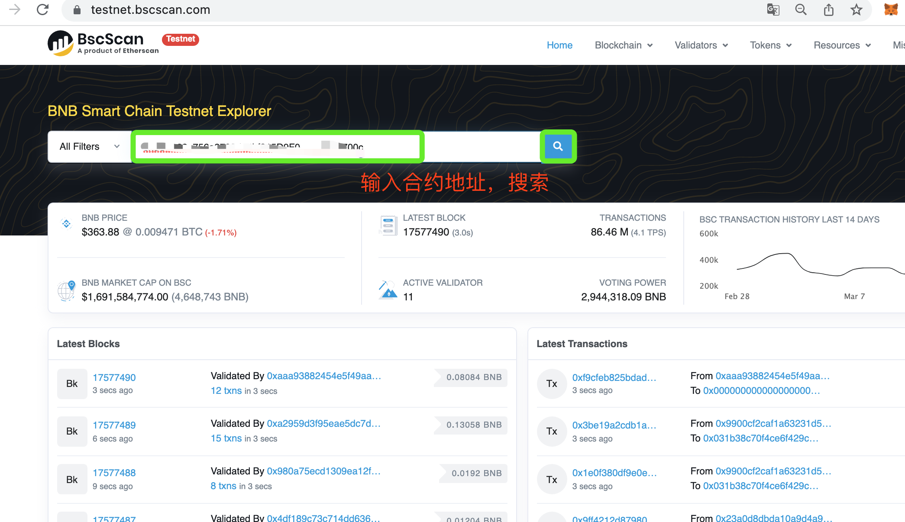905x522 pixels.
Task: Expand the Validators menu
Action: pyautogui.click(x=701, y=45)
